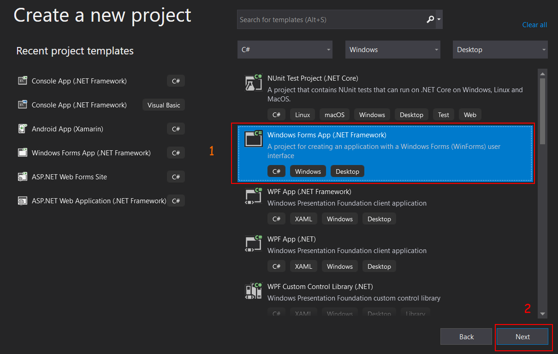The image size is (558, 354).
Task: Click the WPF App (.NET Framework) template icon
Action: pyautogui.click(x=253, y=196)
